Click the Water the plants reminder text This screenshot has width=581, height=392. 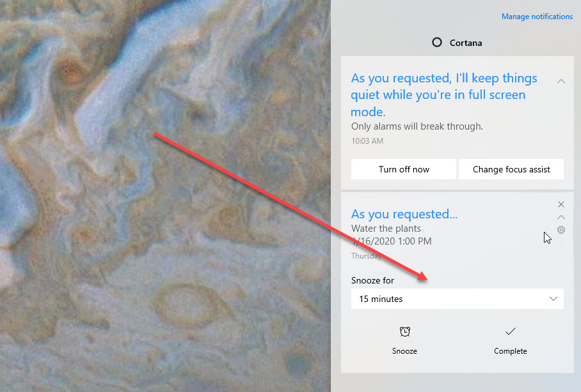click(x=386, y=229)
